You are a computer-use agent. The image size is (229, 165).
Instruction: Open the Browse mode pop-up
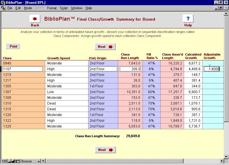tap(30, 161)
